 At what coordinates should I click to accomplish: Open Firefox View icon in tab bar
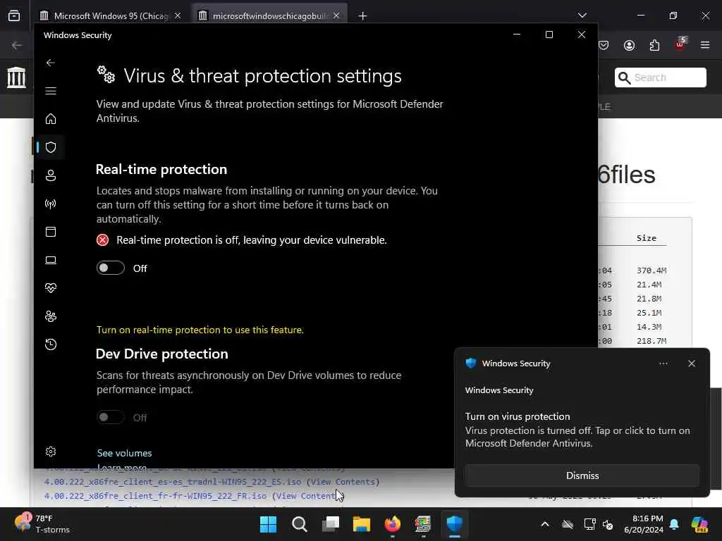[x=14, y=15]
